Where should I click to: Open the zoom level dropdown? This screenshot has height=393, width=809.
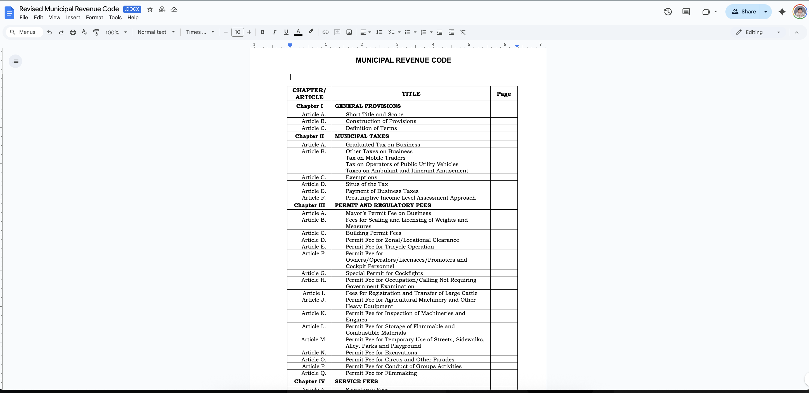[116, 32]
